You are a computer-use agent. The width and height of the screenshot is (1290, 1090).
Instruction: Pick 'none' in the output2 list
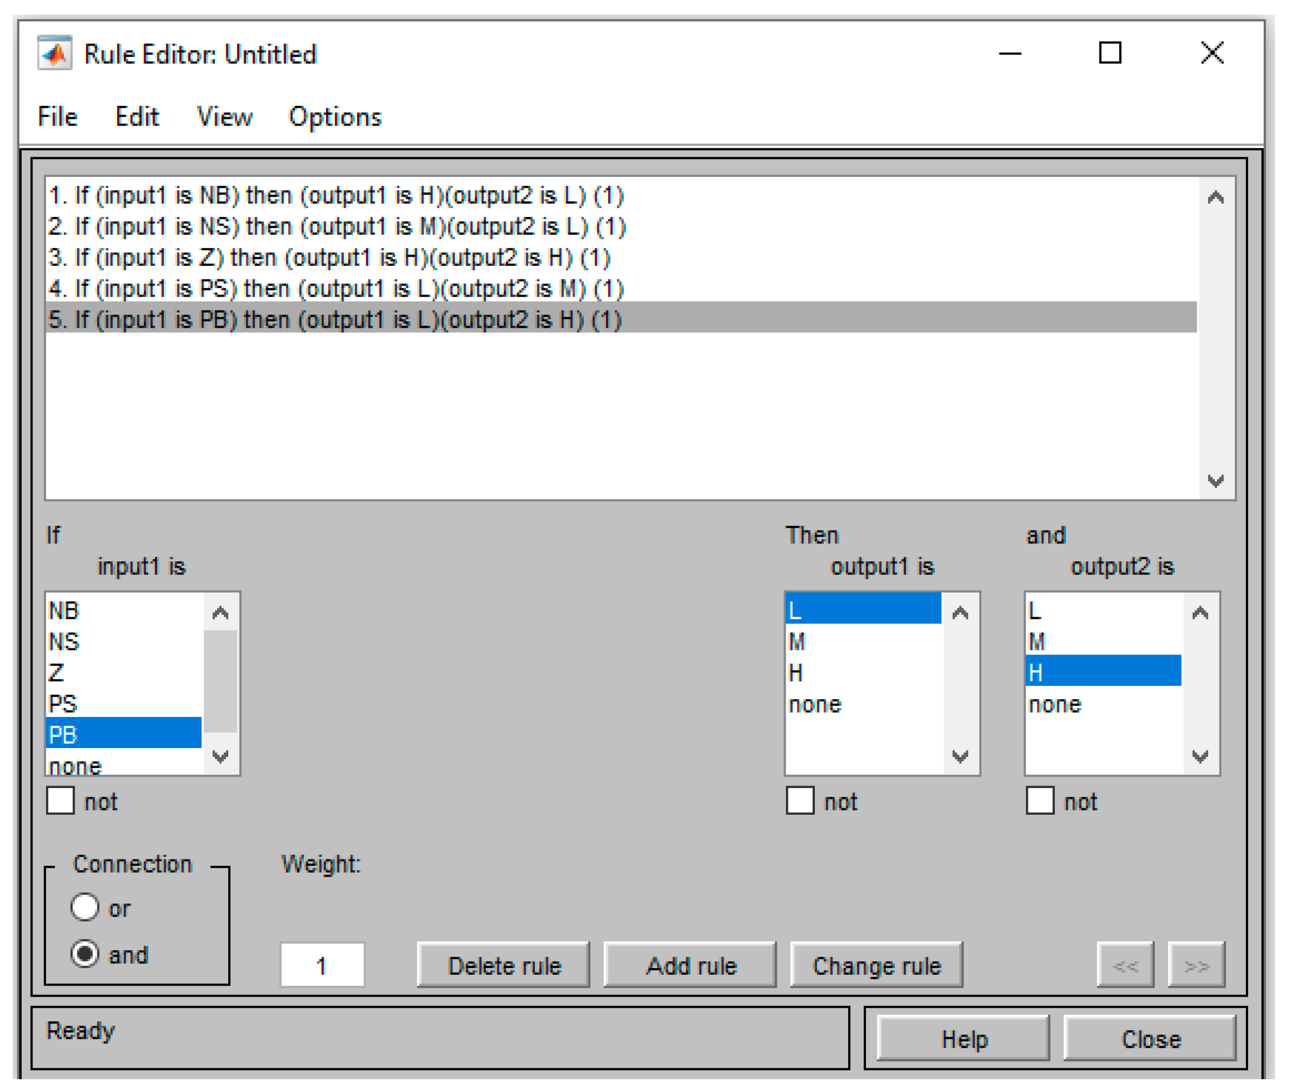tap(1055, 704)
